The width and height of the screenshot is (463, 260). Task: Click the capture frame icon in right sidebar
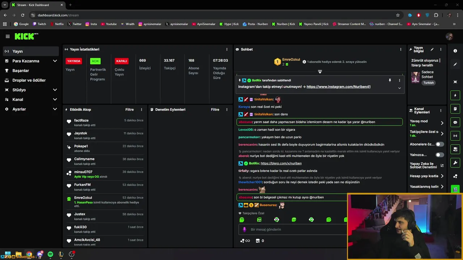(x=455, y=82)
